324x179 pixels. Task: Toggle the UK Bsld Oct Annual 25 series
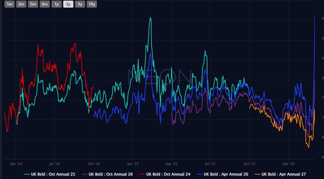point(53,174)
